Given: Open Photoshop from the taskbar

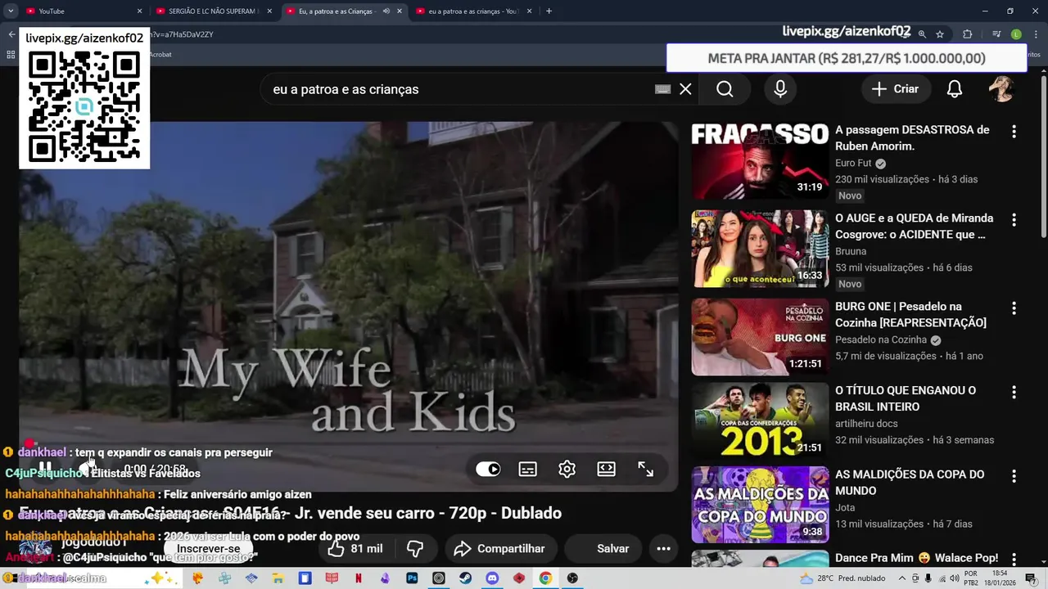Looking at the screenshot, I should [x=412, y=578].
